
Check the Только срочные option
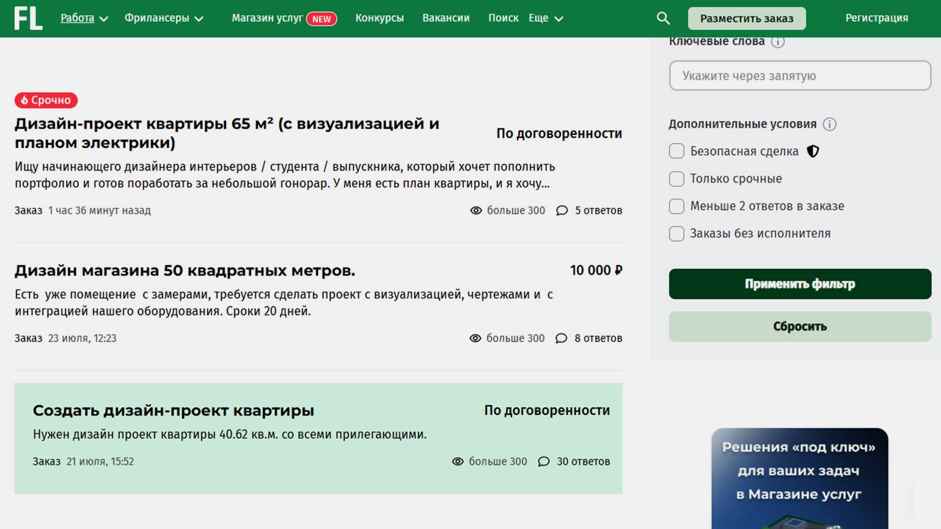point(676,179)
